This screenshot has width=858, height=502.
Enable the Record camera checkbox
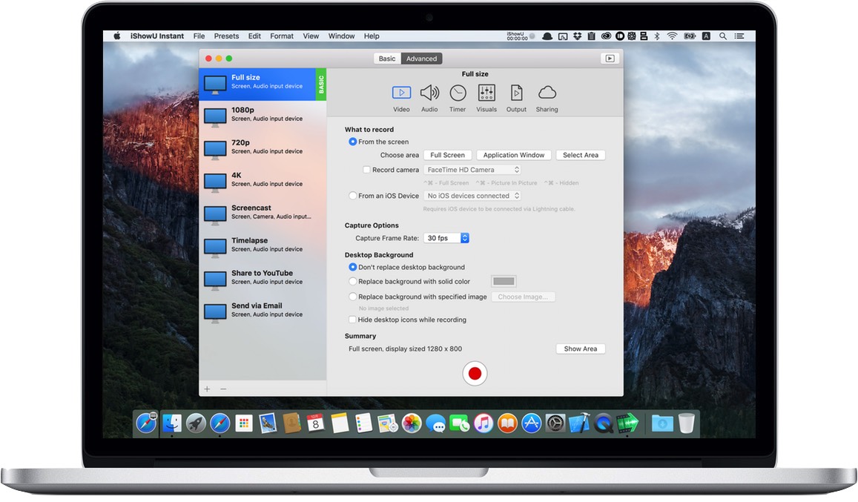tap(366, 170)
